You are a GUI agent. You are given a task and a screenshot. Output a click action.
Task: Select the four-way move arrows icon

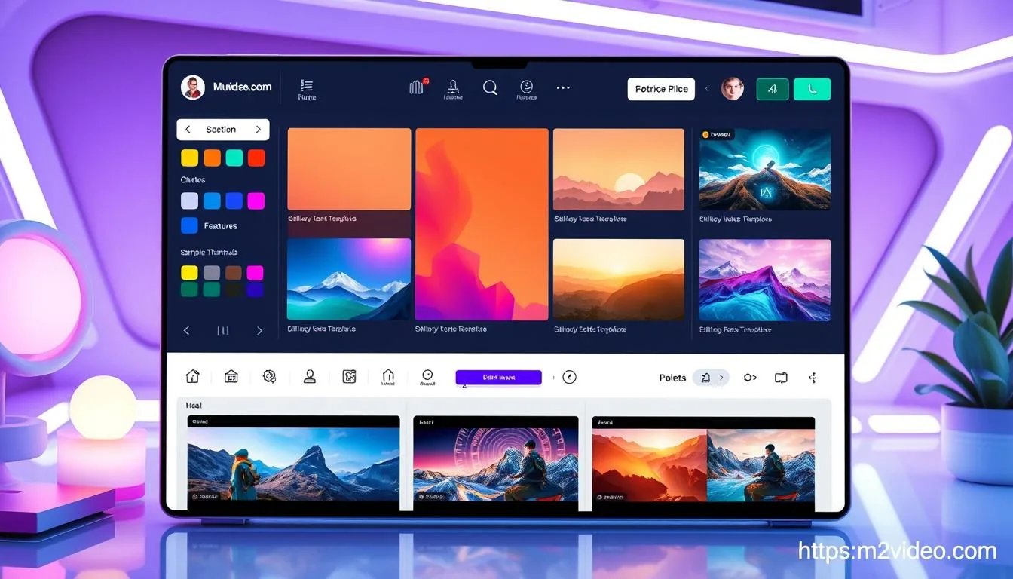coord(813,378)
